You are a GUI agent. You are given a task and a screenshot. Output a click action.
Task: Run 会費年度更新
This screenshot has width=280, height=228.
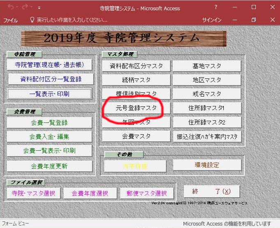49,166
